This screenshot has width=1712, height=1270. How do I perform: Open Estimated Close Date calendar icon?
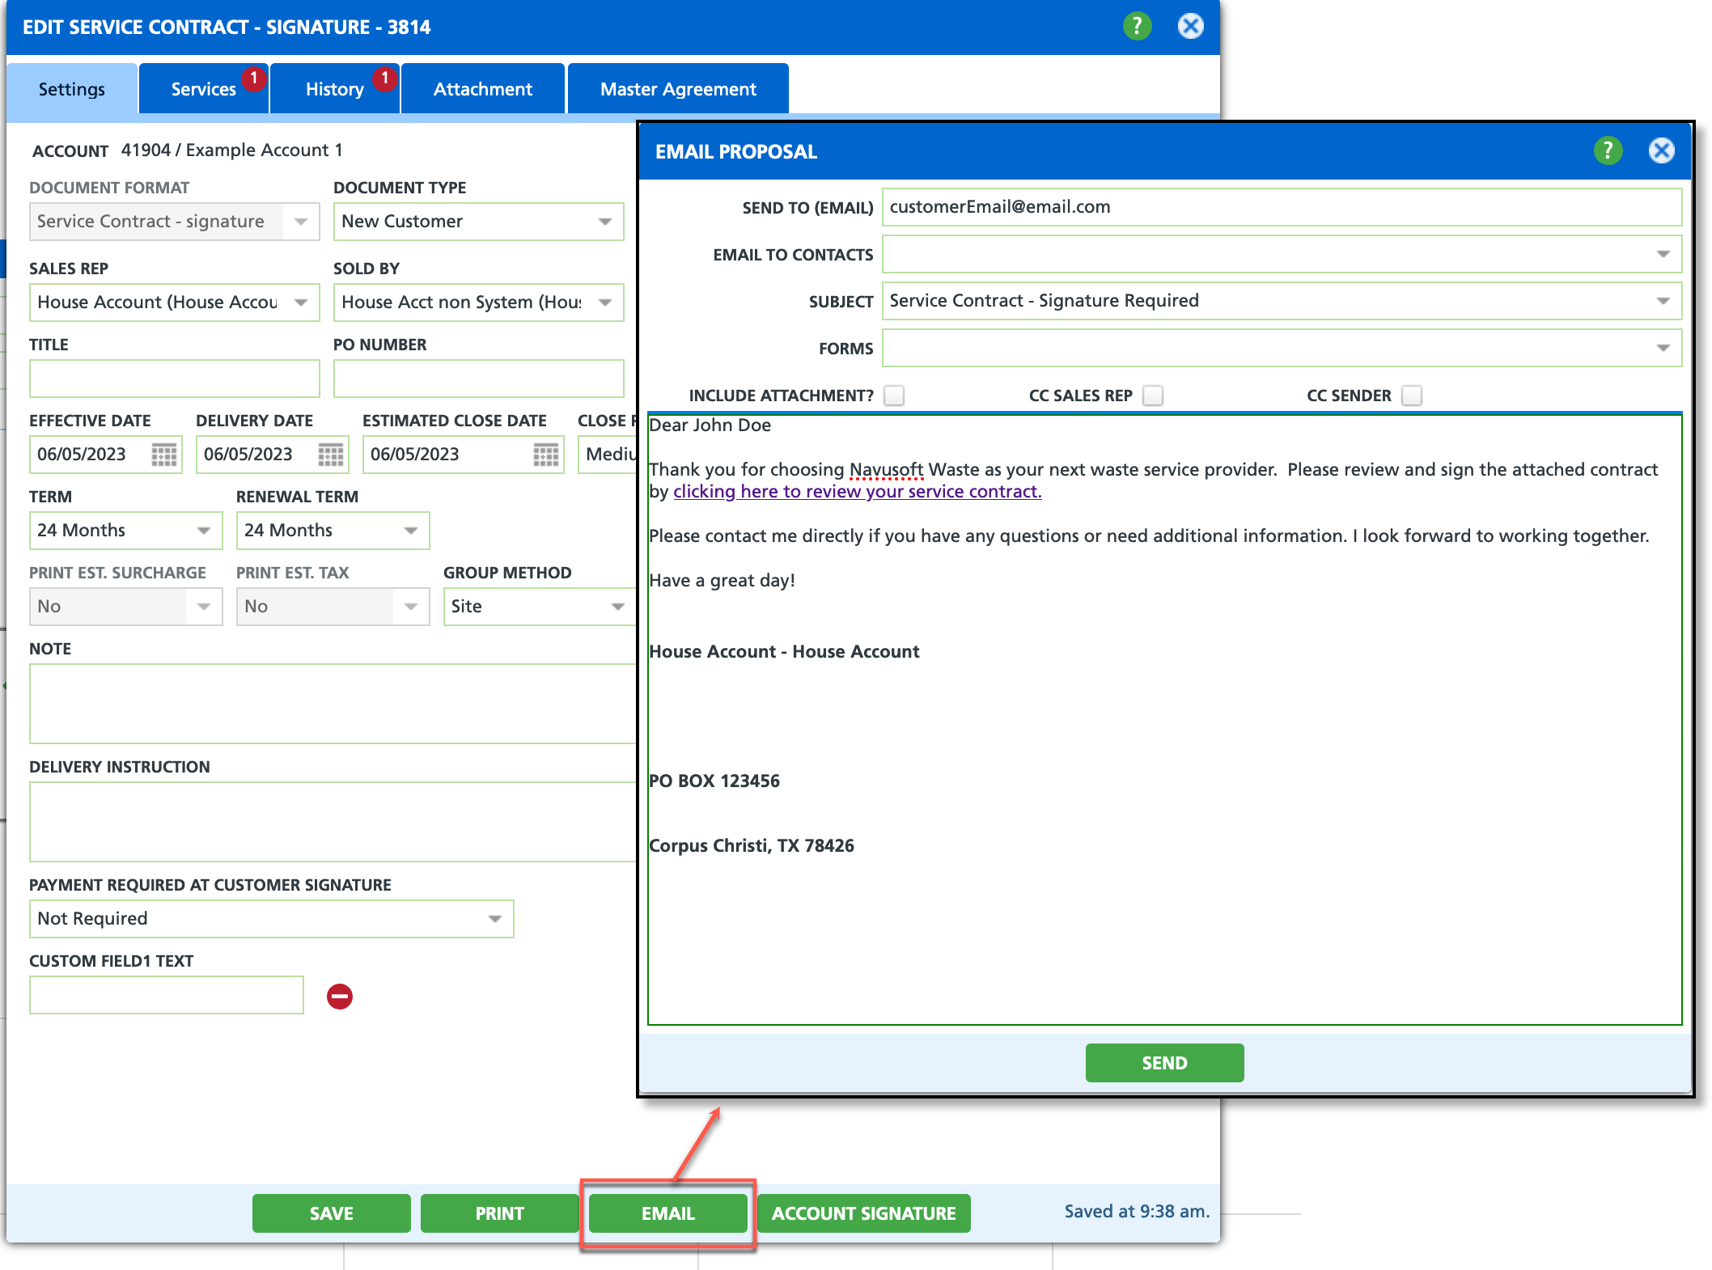tap(546, 455)
